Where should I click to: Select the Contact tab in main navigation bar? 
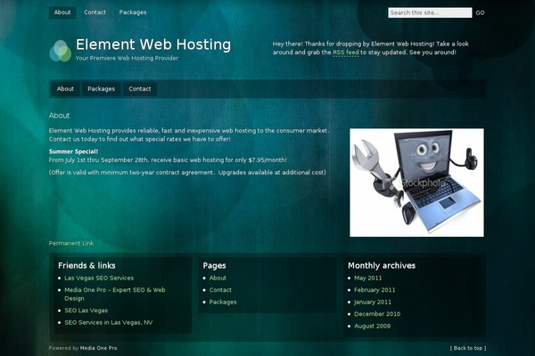[140, 89]
